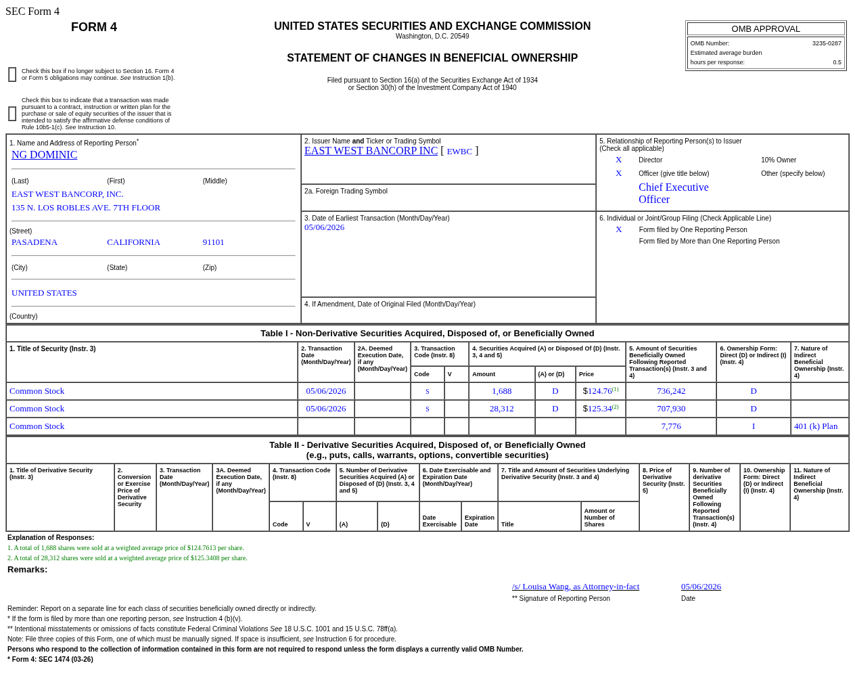Click Common Stock in the 1,688 shares row
Screen dimensions: 855x680
37,391
